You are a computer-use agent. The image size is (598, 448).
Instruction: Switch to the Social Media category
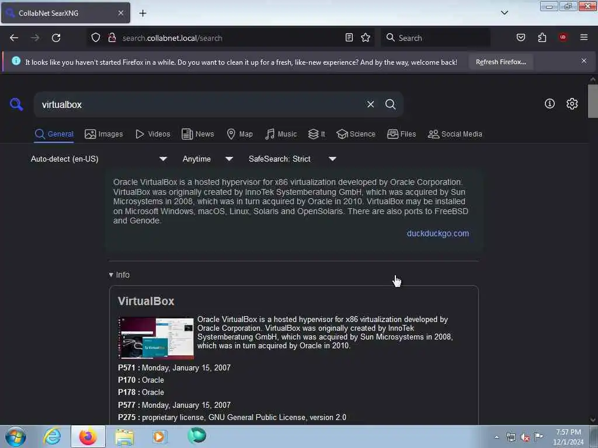click(x=455, y=134)
